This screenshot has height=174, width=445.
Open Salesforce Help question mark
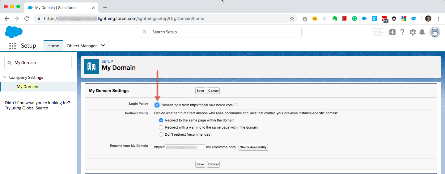(x=402, y=32)
